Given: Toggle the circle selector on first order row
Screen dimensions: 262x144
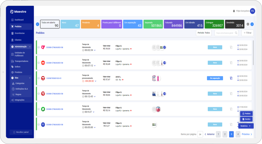Looking at the screenshot, I should [x=38, y=47].
